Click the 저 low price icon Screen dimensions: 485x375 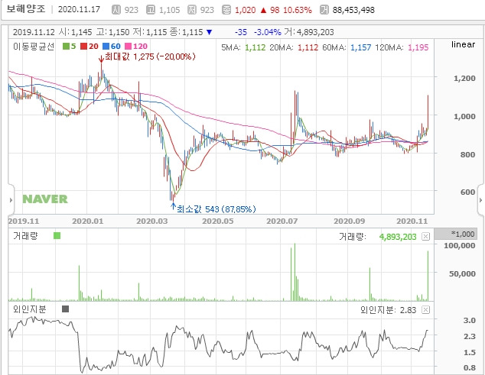(x=192, y=10)
